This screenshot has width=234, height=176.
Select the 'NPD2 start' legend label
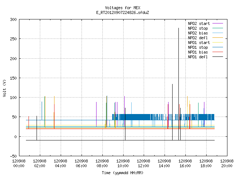[x=199, y=23]
